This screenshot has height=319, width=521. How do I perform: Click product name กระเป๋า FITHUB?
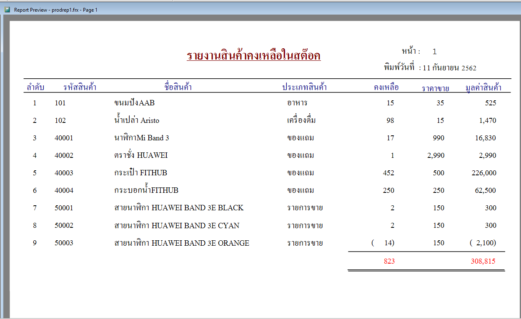click(x=140, y=172)
